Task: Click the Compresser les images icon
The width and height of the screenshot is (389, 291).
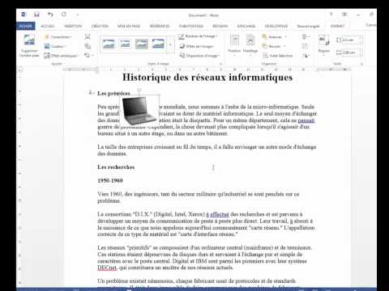Action: [88, 36]
